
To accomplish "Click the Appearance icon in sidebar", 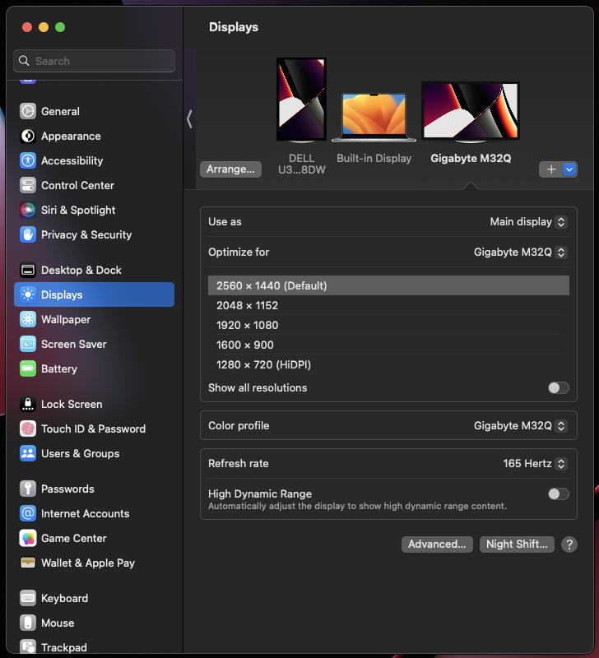I will click(28, 136).
